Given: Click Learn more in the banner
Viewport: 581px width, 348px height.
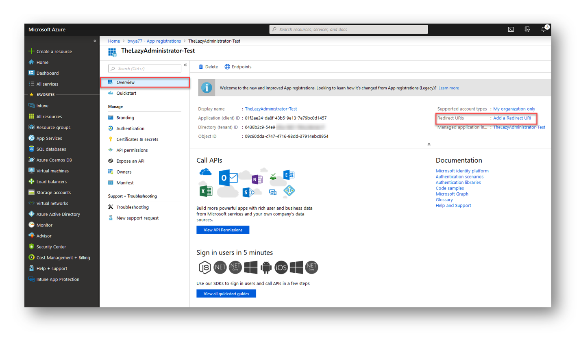Looking at the screenshot, I should coord(448,88).
